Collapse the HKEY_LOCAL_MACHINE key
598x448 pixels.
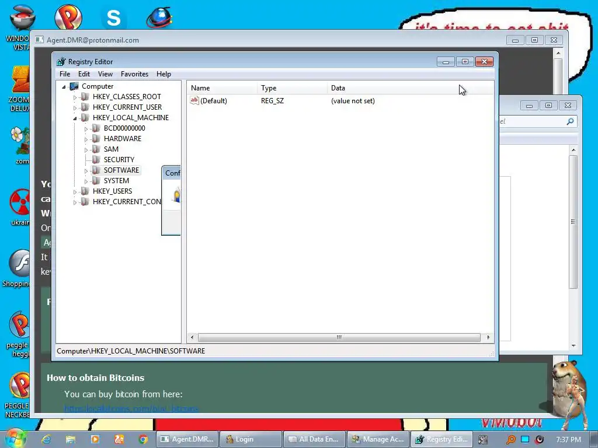click(75, 118)
